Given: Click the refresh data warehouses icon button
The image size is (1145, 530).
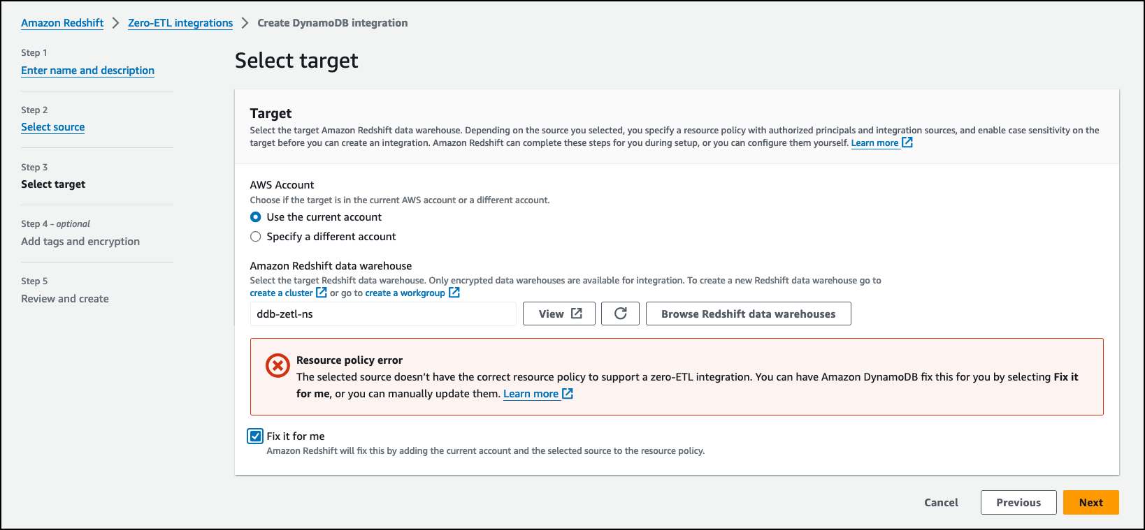Looking at the screenshot, I should pyautogui.click(x=620, y=314).
